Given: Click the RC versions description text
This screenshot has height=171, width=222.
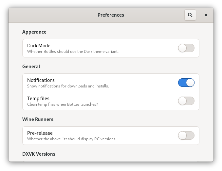Looking at the screenshot, I should [72, 139].
